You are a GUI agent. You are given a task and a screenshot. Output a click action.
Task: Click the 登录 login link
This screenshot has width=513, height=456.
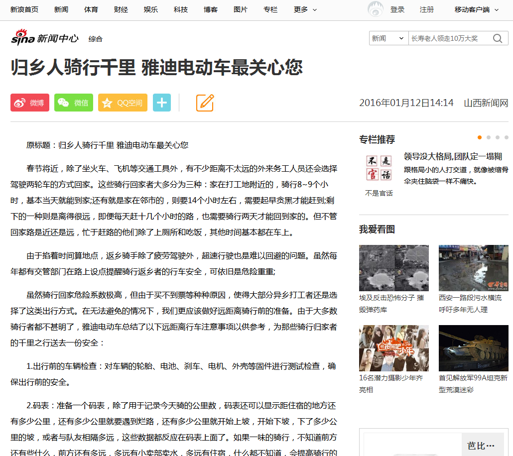397,9
